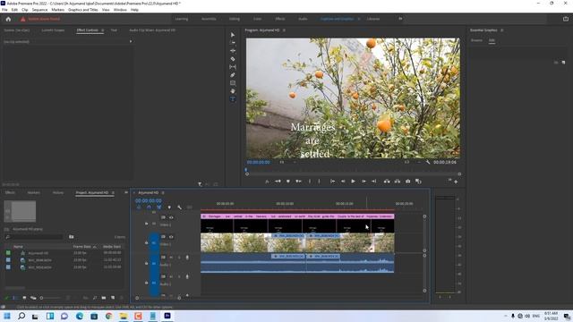Step back one frame

(x=343, y=181)
